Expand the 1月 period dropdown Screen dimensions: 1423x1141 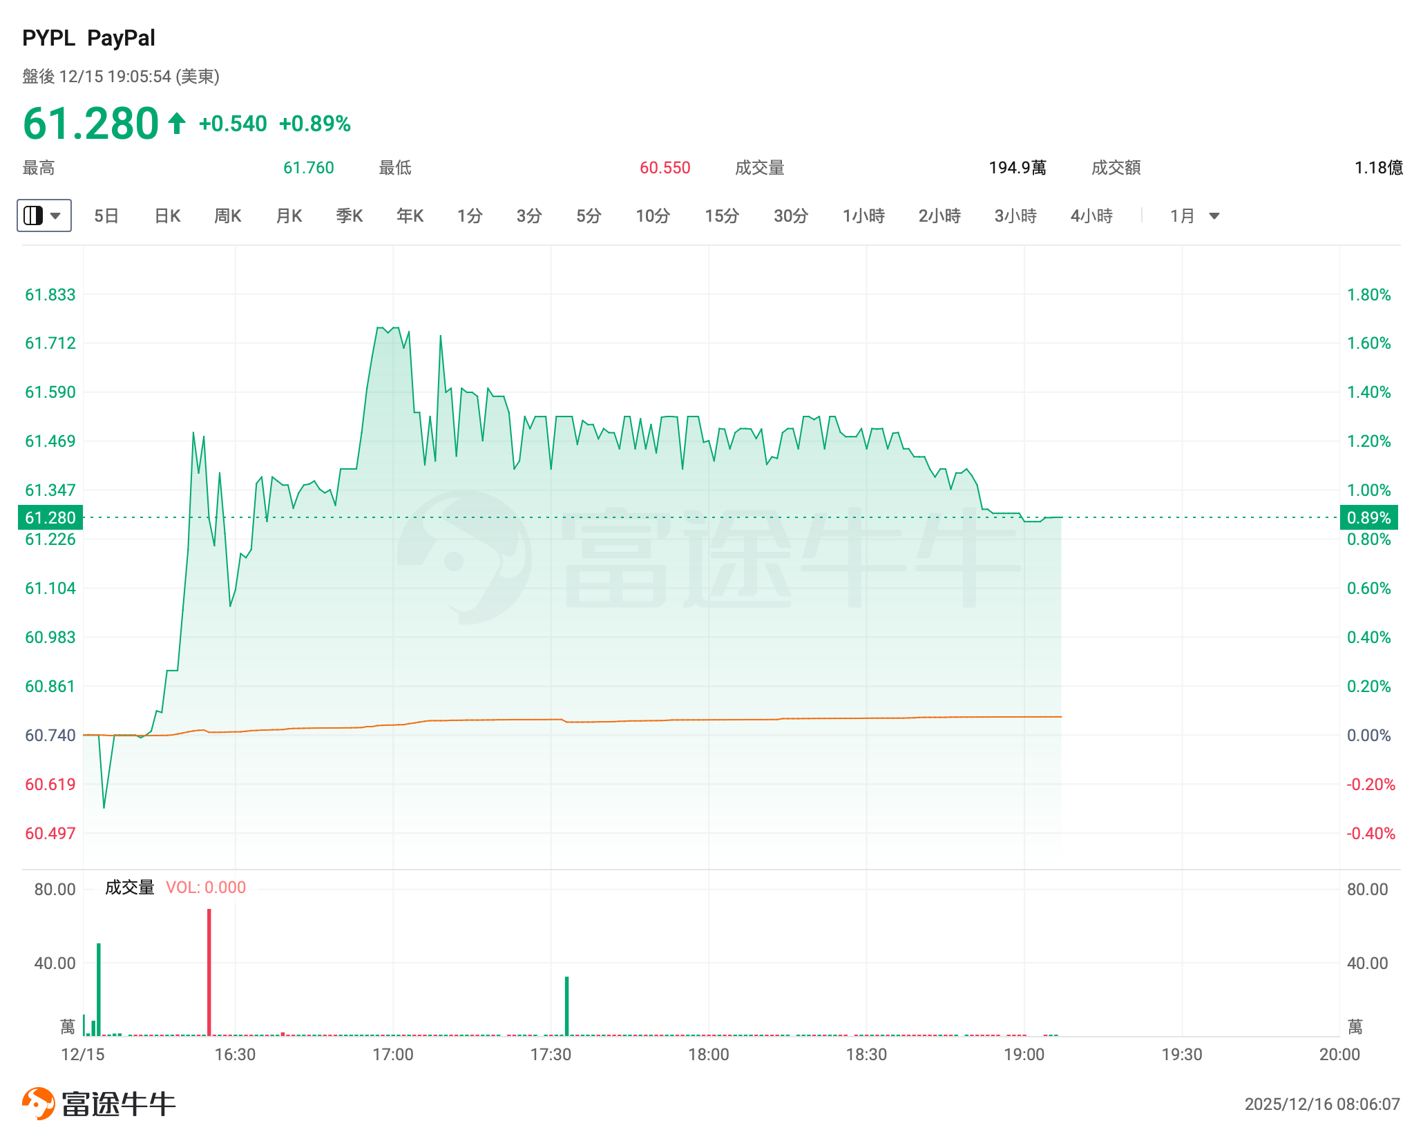coord(1194,216)
